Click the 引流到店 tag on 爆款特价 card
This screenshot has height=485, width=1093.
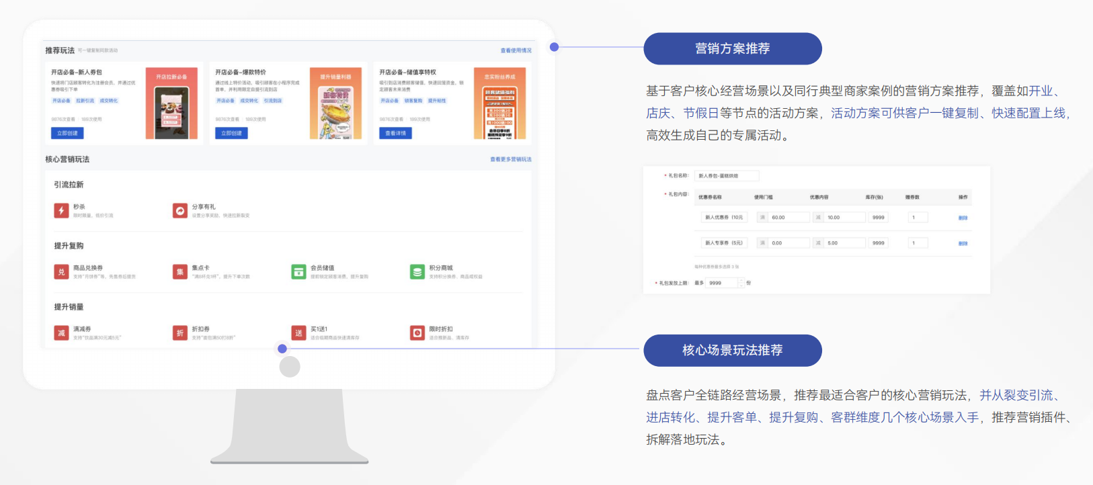pos(272,101)
